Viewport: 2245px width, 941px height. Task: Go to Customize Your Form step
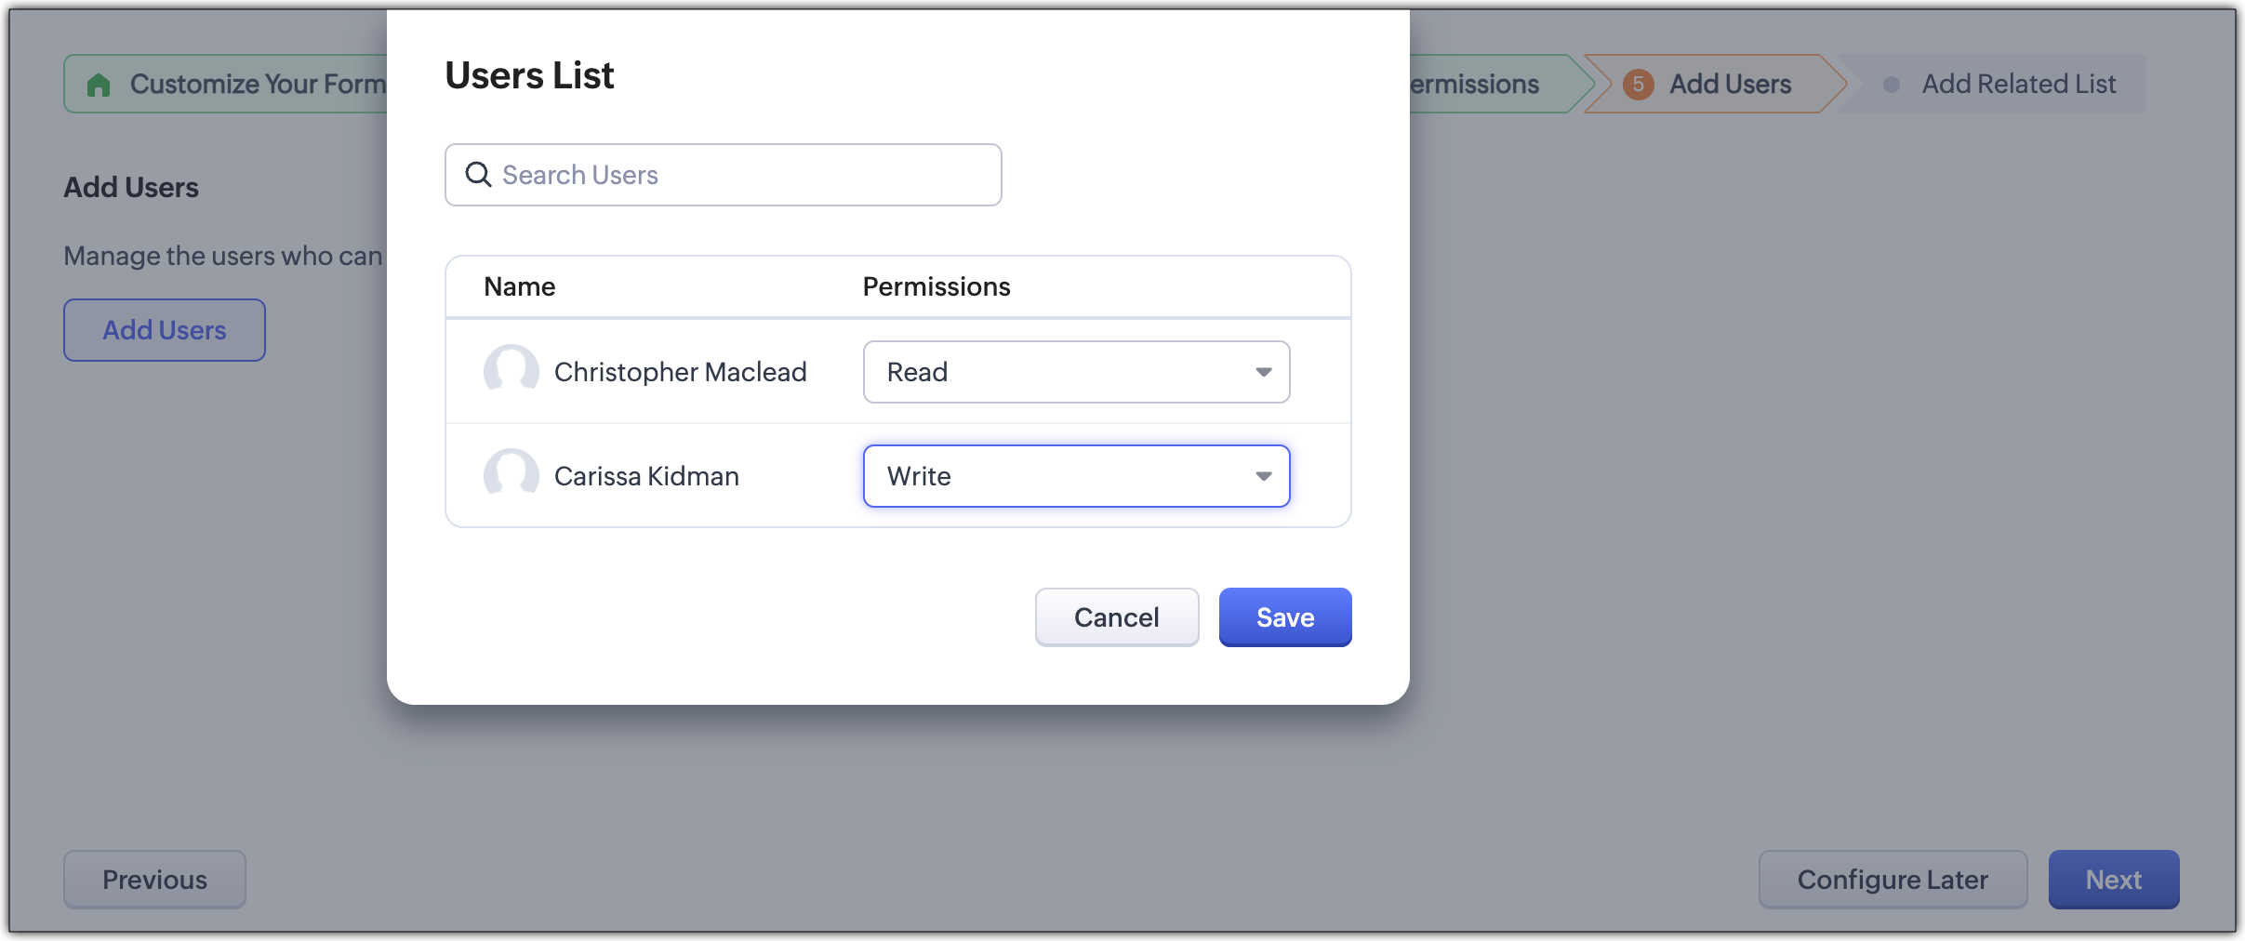[x=257, y=85]
